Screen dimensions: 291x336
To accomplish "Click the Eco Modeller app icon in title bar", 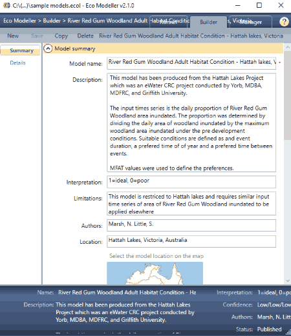I will coord(6,5).
